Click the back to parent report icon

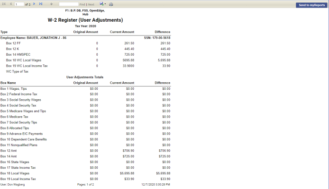coord(51,4)
